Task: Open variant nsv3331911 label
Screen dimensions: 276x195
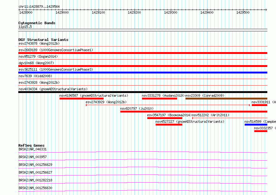Action: (x=264, y=102)
